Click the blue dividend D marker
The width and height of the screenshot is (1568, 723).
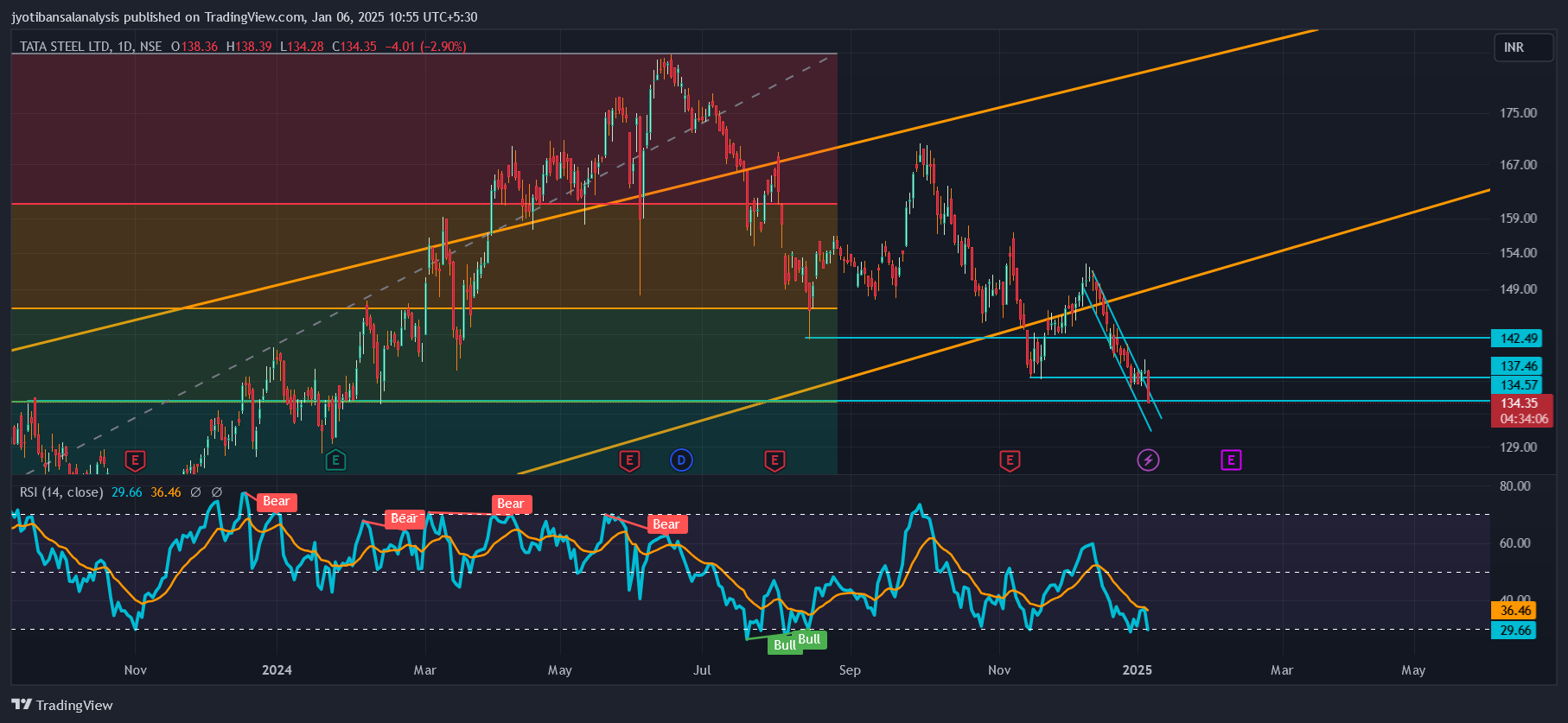pyautogui.click(x=681, y=460)
